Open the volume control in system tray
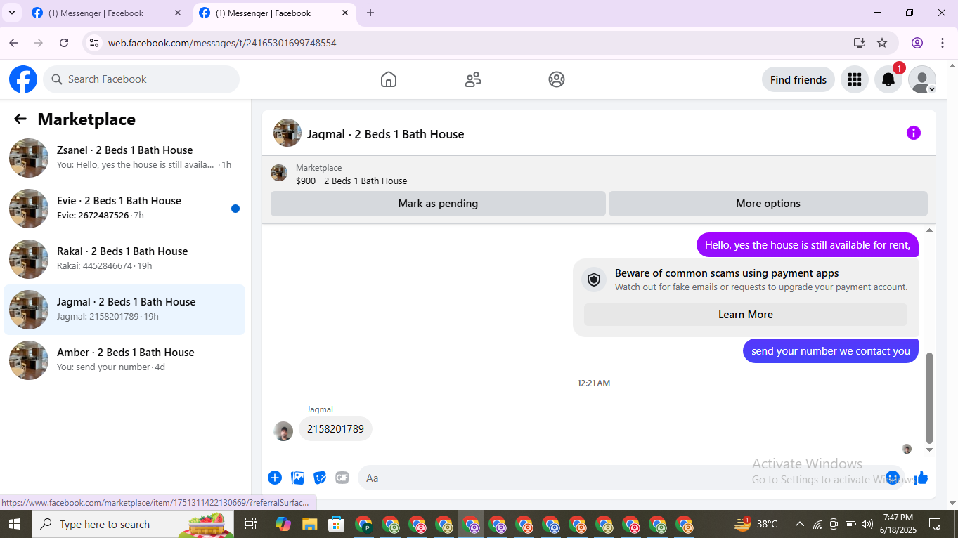Viewport: 958px width, 538px height. tap(867, 524)
